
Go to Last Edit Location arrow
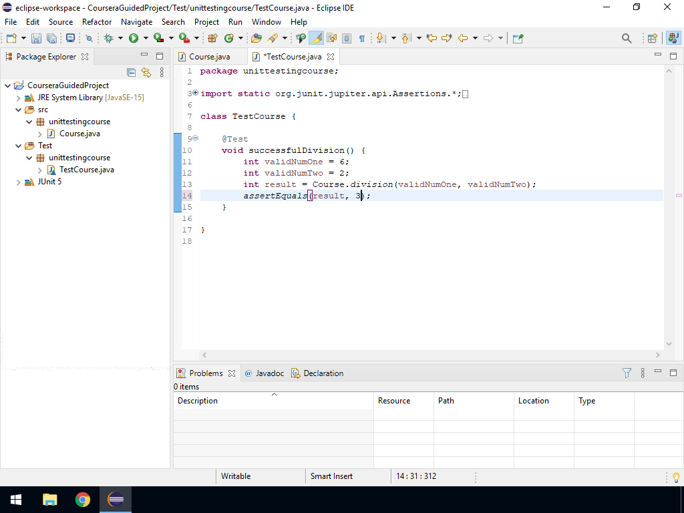click(432, 39)
